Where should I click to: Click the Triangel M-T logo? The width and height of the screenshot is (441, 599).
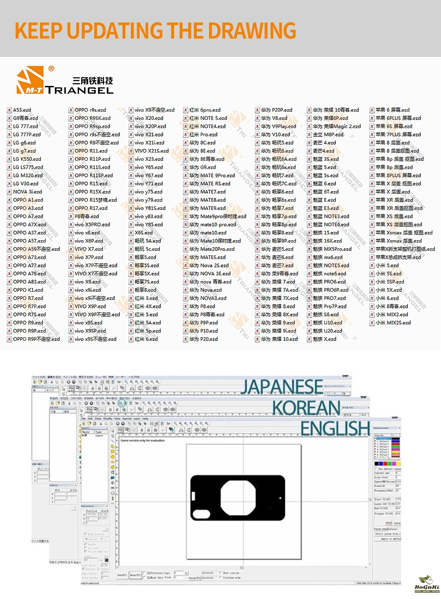(x=64, y=81)
